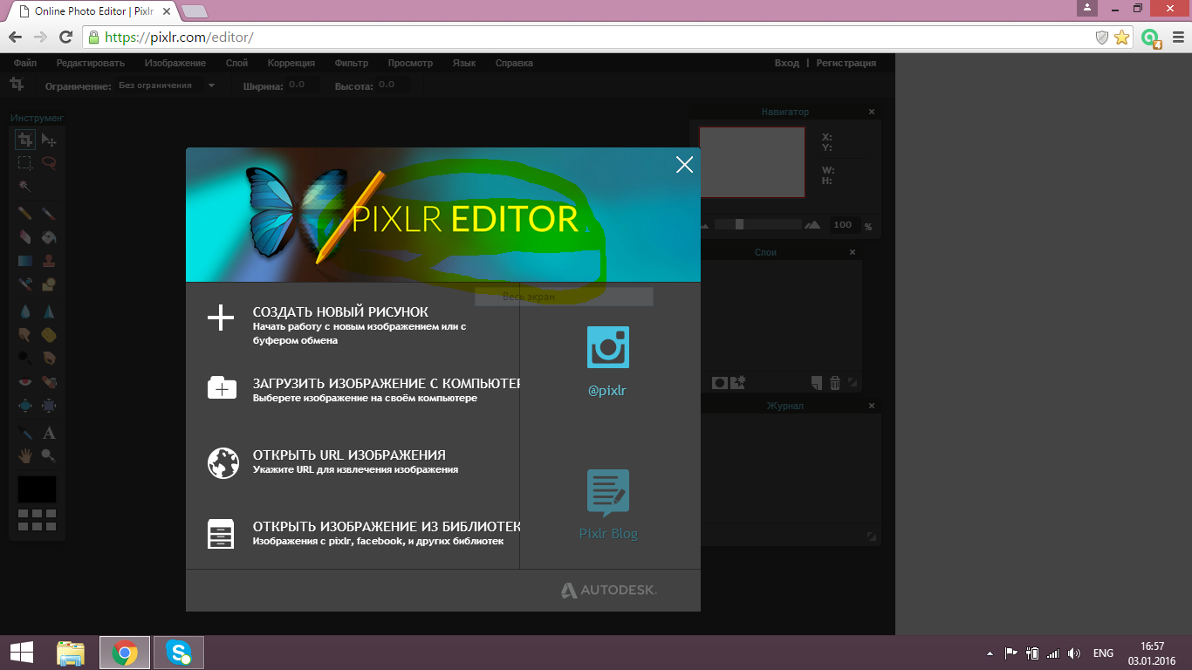Select the Pencil tool
This screenshot has width=1192, height=670.
tap(25, 213)
